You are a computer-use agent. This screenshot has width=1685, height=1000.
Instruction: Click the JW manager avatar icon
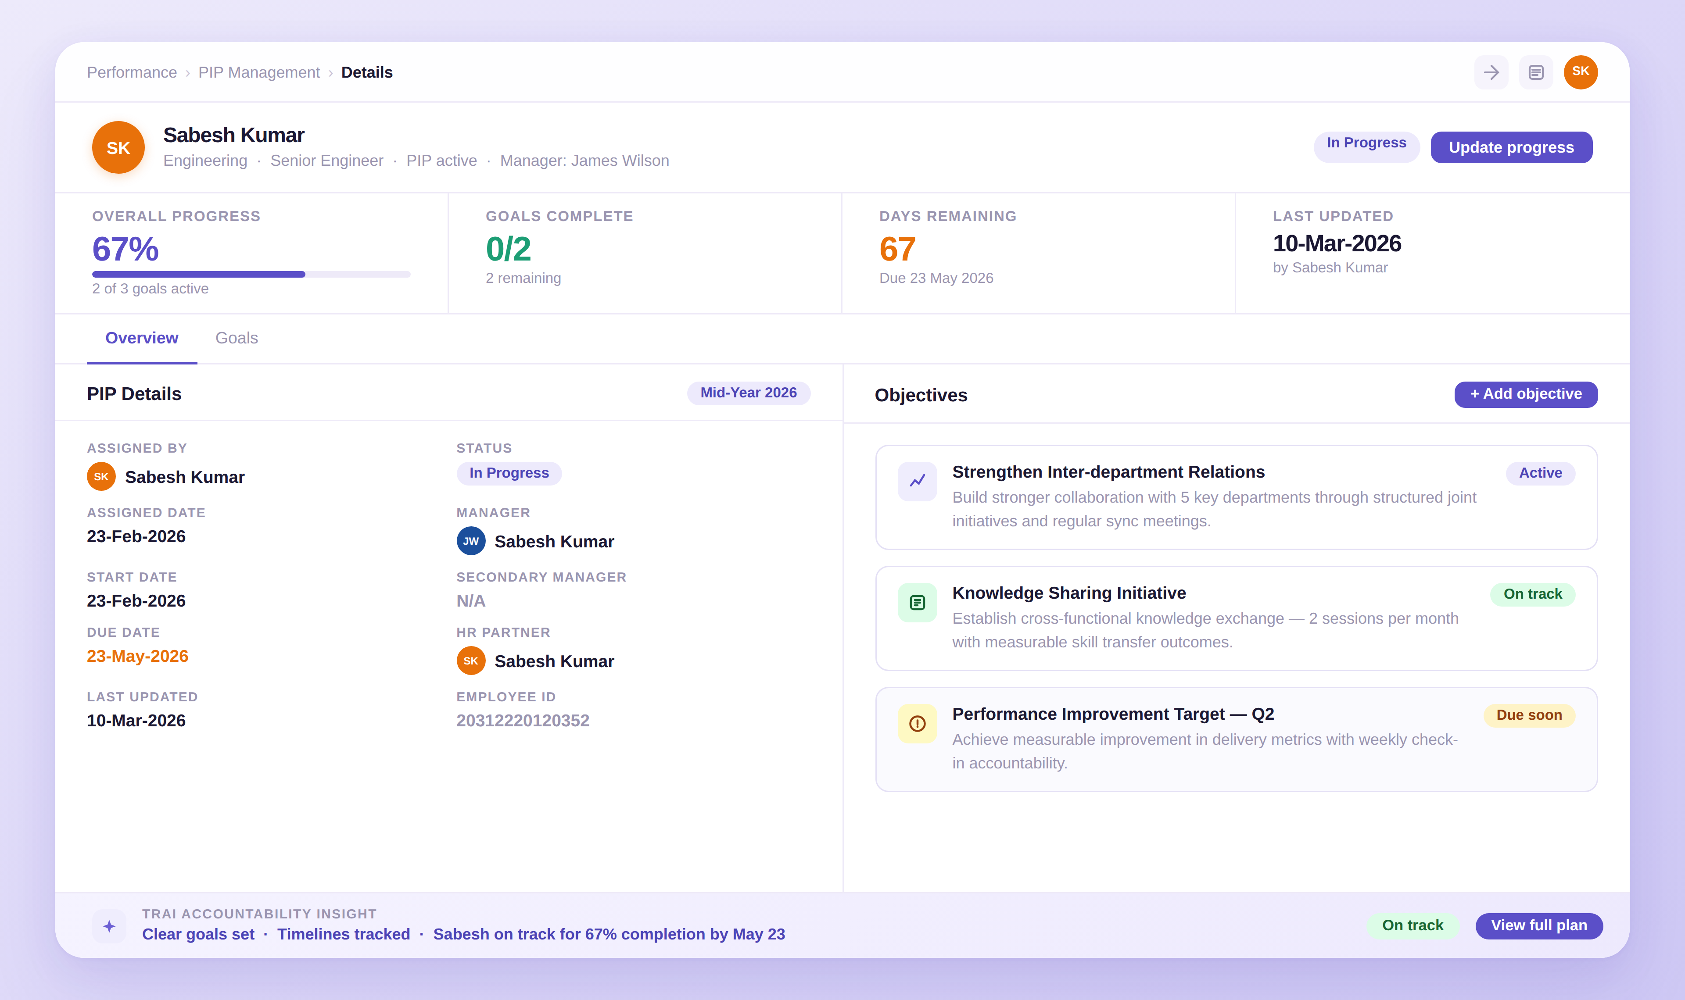[x=470, y=541]
